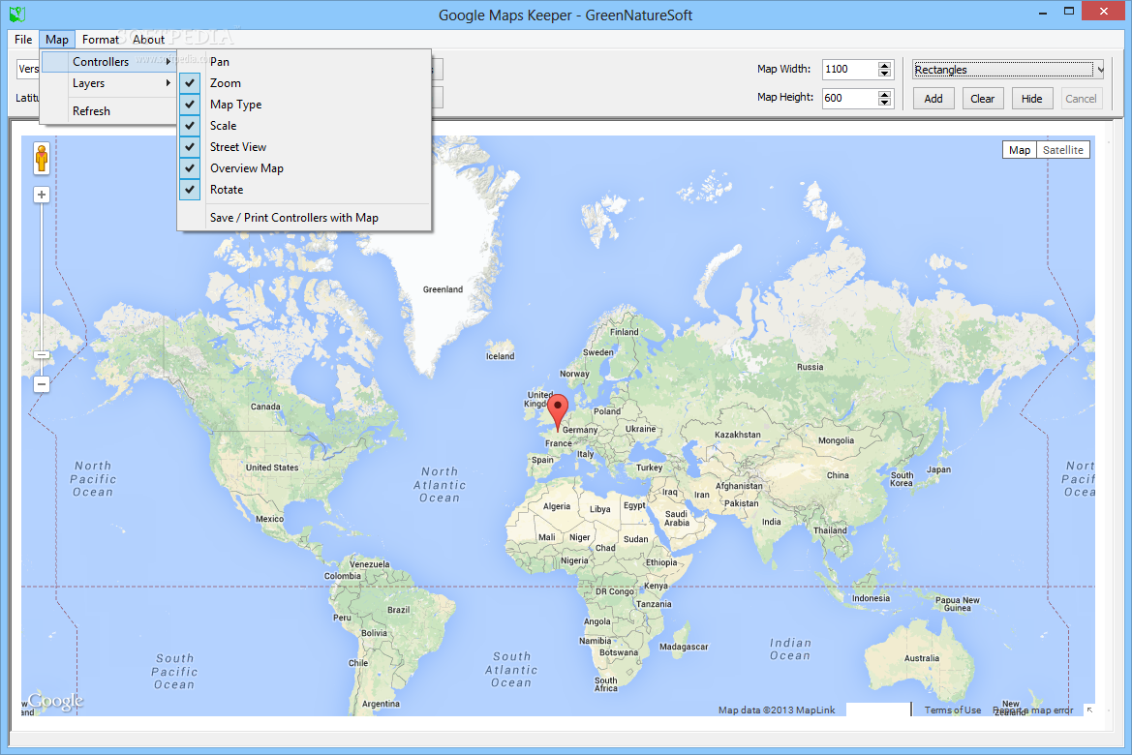Image resolution: width=1132 pixels, height=755 pixels.
Task: Increase the Map Height spinner
Action: 885,95
